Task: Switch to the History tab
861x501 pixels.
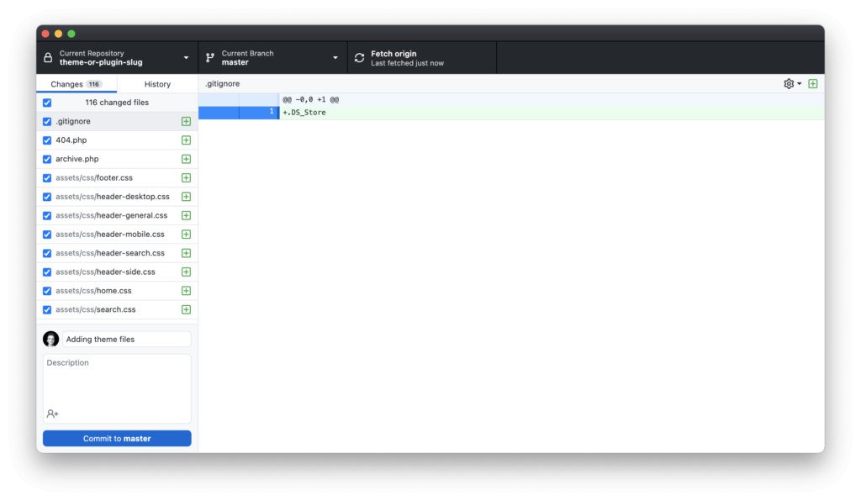Action: [x=156, y=84]
